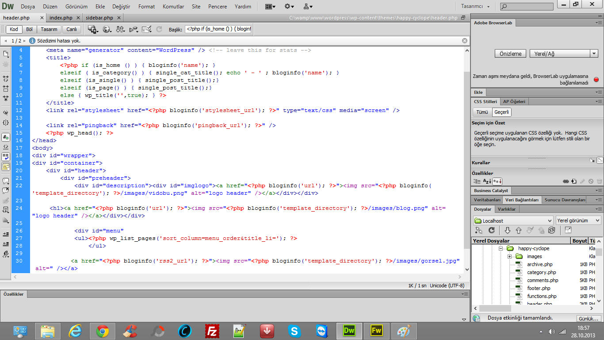Toggle line numbers in code view

pos(6,137)
